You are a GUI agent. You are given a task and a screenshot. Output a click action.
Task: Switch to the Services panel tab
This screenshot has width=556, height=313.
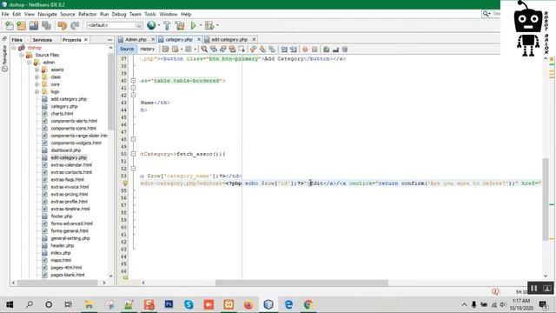(x=43, y=40)
